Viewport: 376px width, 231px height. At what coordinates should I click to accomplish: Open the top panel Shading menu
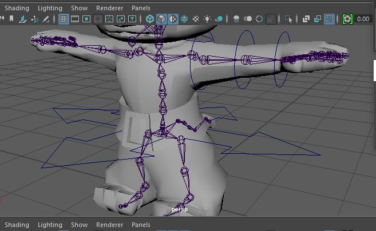click(17, 8)
